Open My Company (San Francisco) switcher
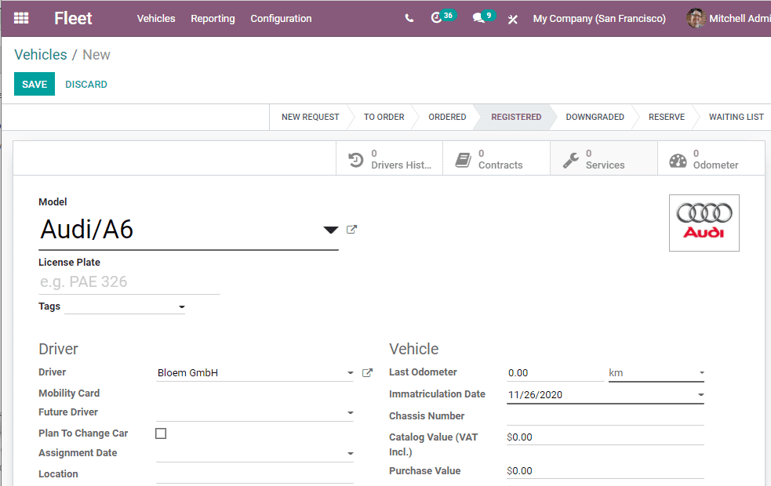The height and width of the screenshot is (486, 771). pos(599,19)
